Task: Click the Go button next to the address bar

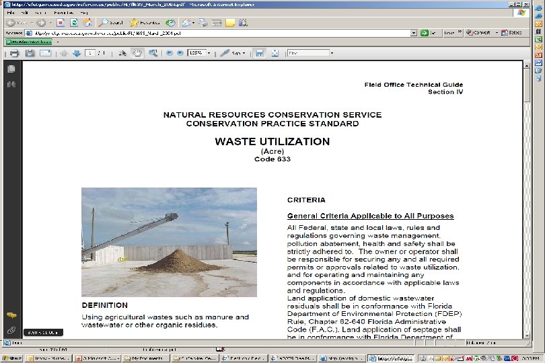Action: coord(428,33)
